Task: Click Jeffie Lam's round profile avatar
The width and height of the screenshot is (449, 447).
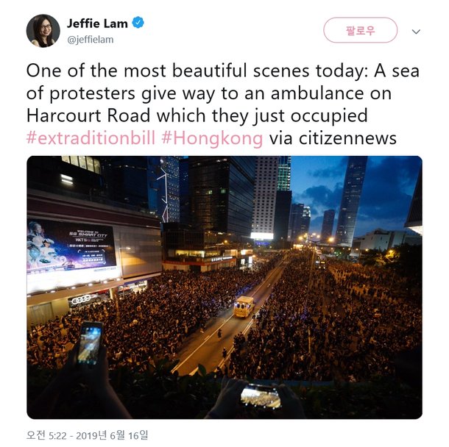Action: click(43, 31)
